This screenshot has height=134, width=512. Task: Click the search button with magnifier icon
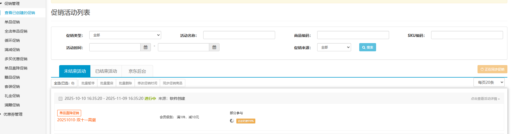coord(367,47)
